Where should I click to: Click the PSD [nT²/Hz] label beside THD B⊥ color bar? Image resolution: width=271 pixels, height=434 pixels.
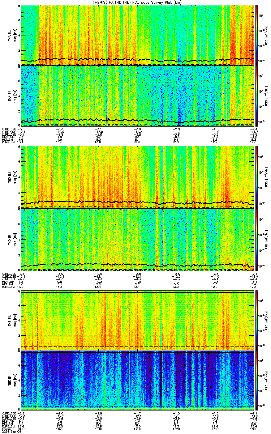point(267,177)
